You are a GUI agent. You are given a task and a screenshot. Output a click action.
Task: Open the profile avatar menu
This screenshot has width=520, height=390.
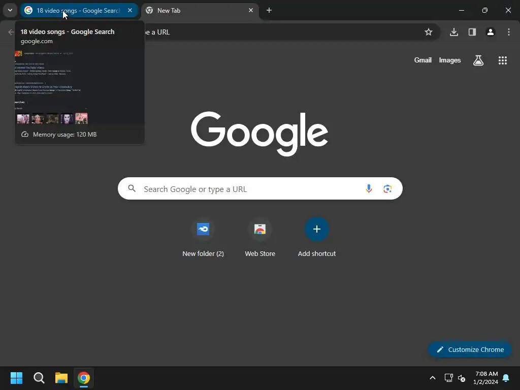point(491,32)
